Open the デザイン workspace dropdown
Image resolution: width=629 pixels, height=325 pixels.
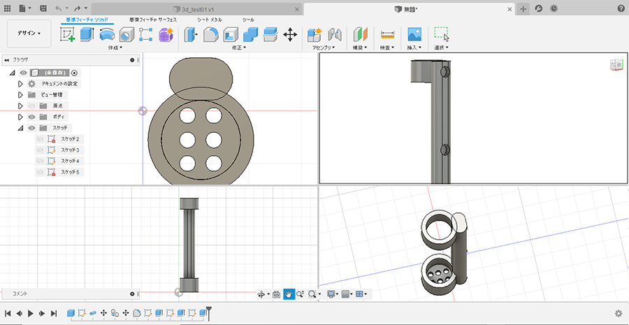[29, 33]
